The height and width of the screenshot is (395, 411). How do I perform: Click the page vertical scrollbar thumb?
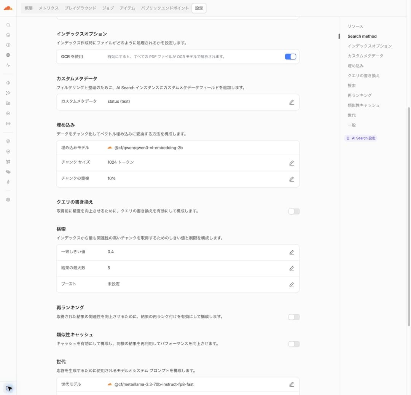point(409,216)
